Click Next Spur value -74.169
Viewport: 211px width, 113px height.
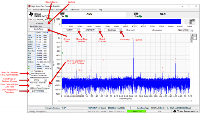[39, 51]
